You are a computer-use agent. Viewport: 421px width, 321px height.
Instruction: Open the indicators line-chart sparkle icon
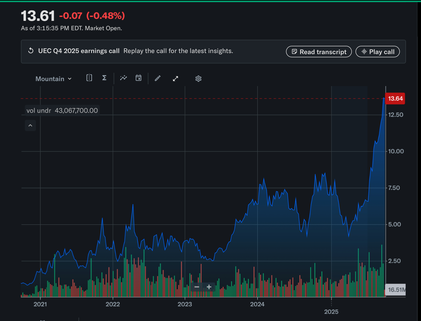(123, 78)
